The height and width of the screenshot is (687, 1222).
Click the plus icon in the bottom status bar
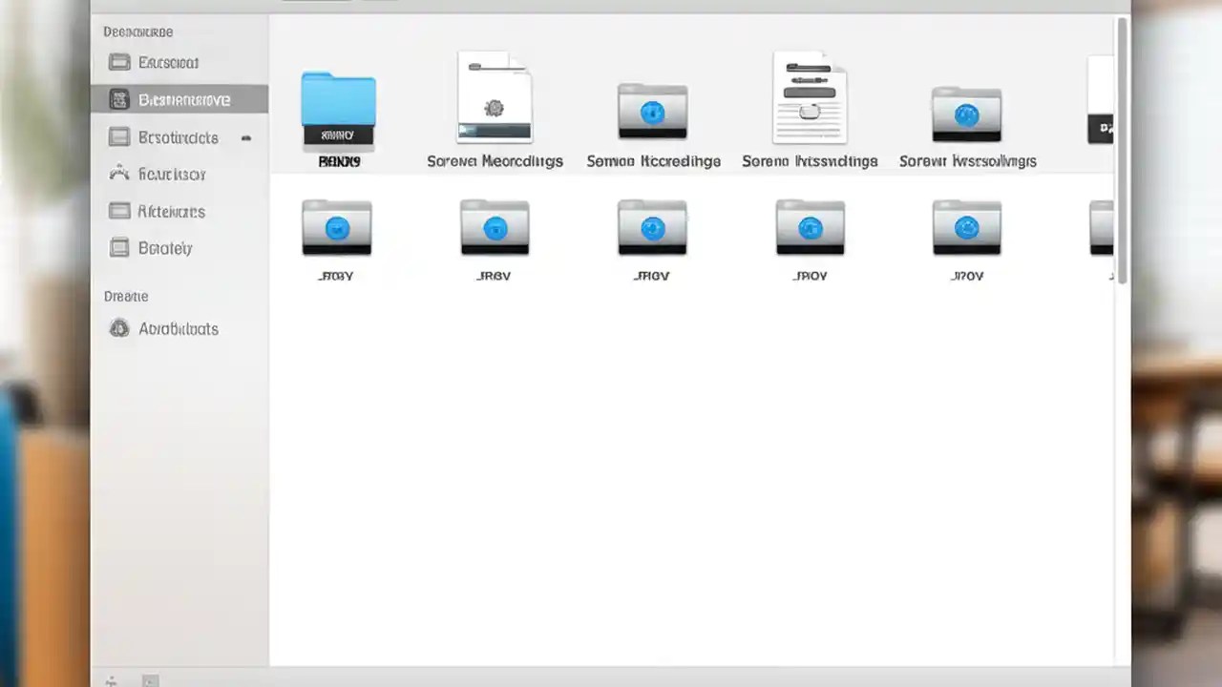coord(112,680)
